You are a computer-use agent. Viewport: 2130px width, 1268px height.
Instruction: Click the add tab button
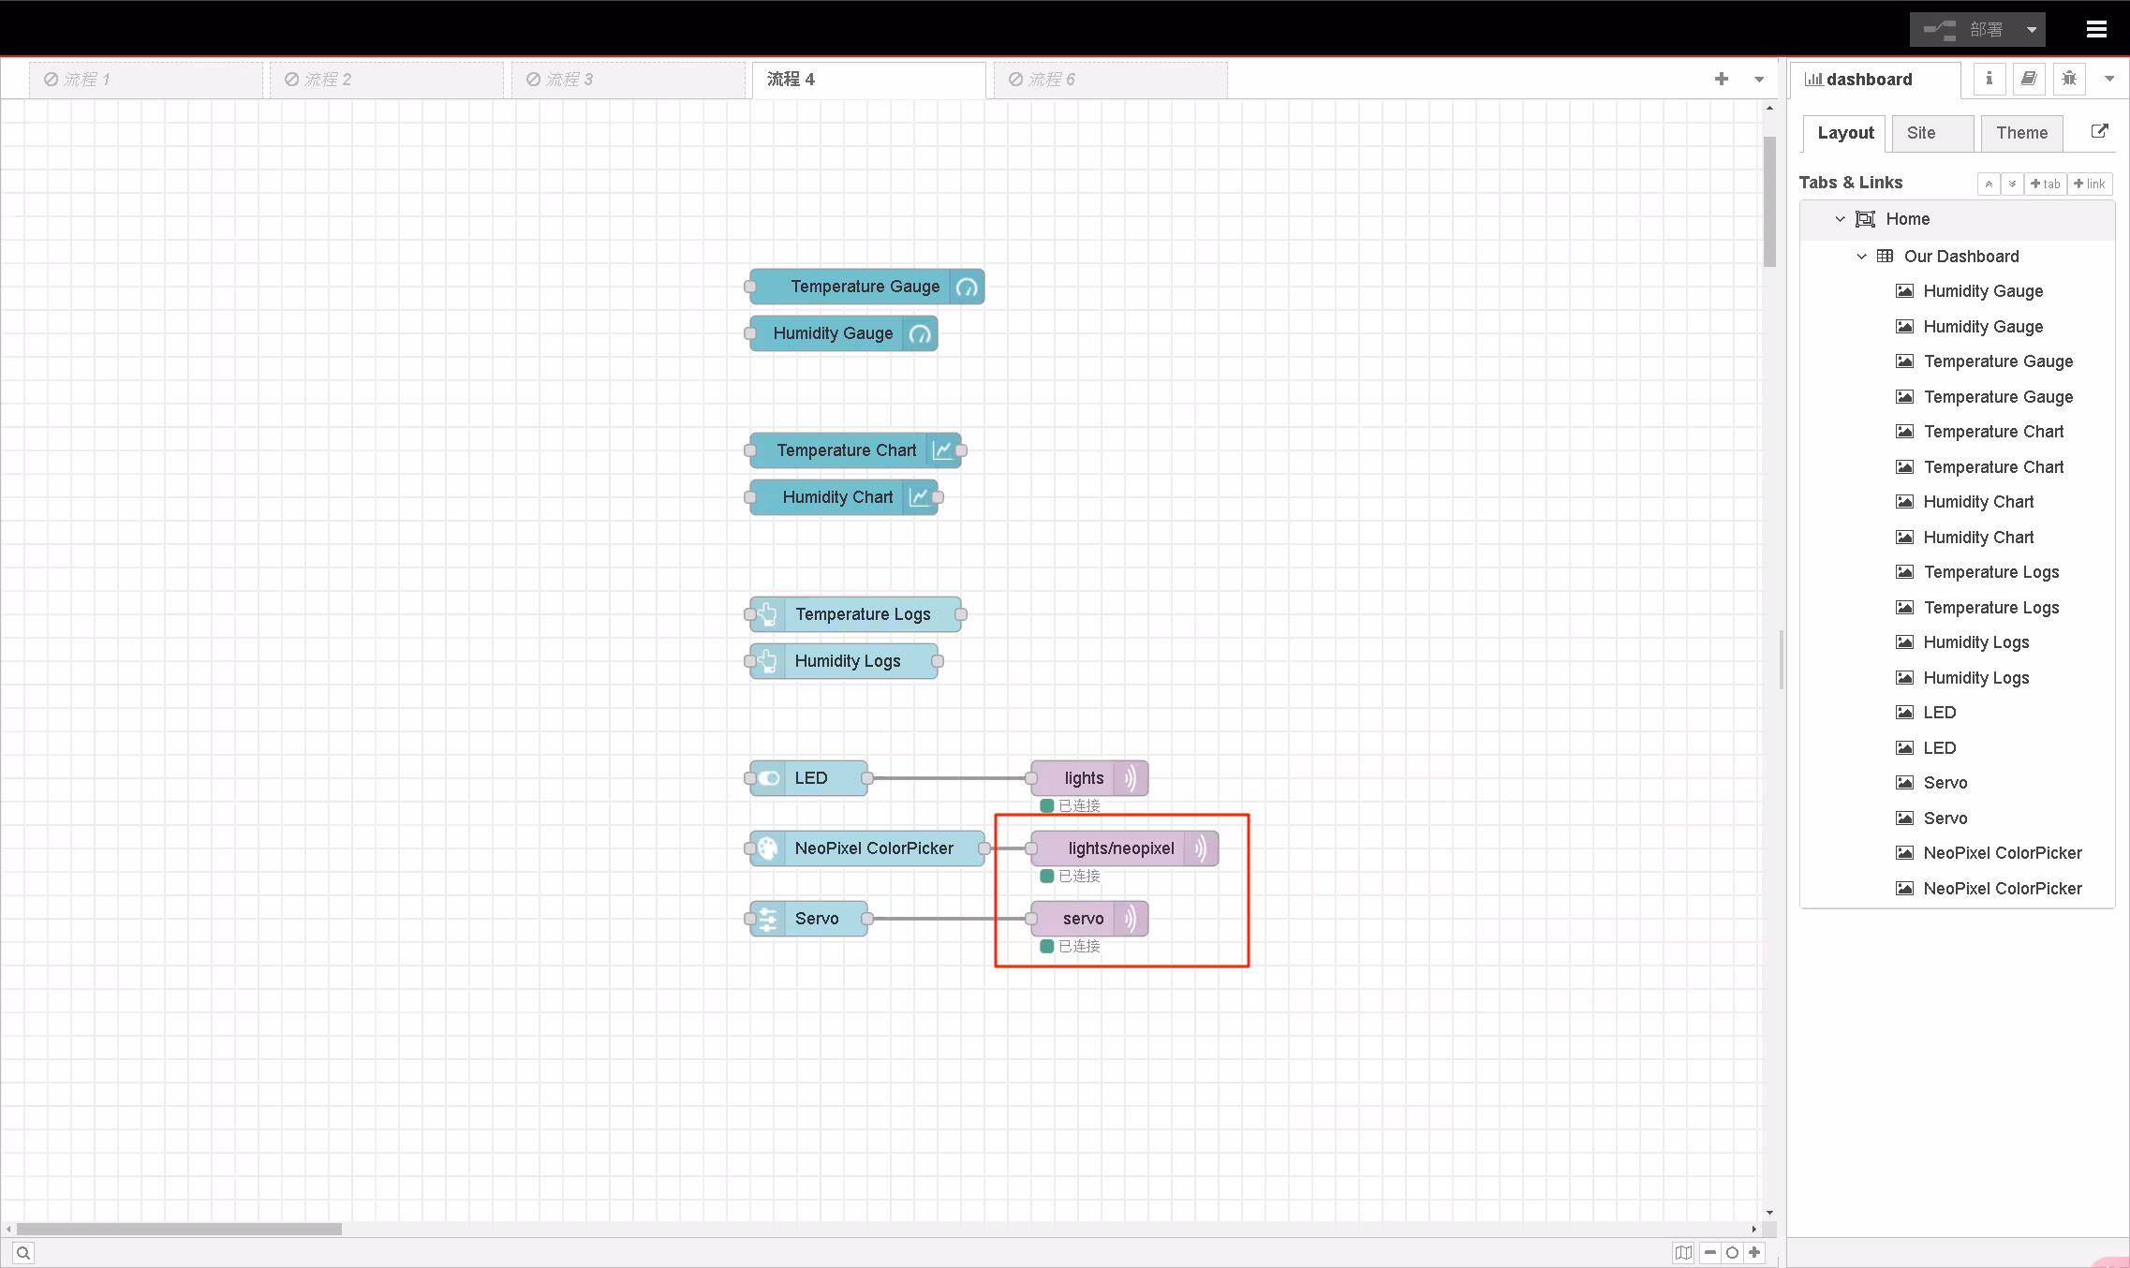click(x=2045, y=184)
